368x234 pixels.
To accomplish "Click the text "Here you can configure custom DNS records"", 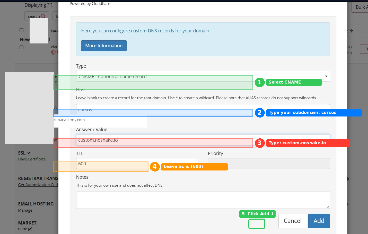I will pos(146,31).
